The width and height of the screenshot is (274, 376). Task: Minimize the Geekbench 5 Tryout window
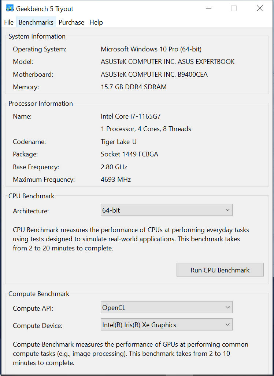click(x=208, y=8)
